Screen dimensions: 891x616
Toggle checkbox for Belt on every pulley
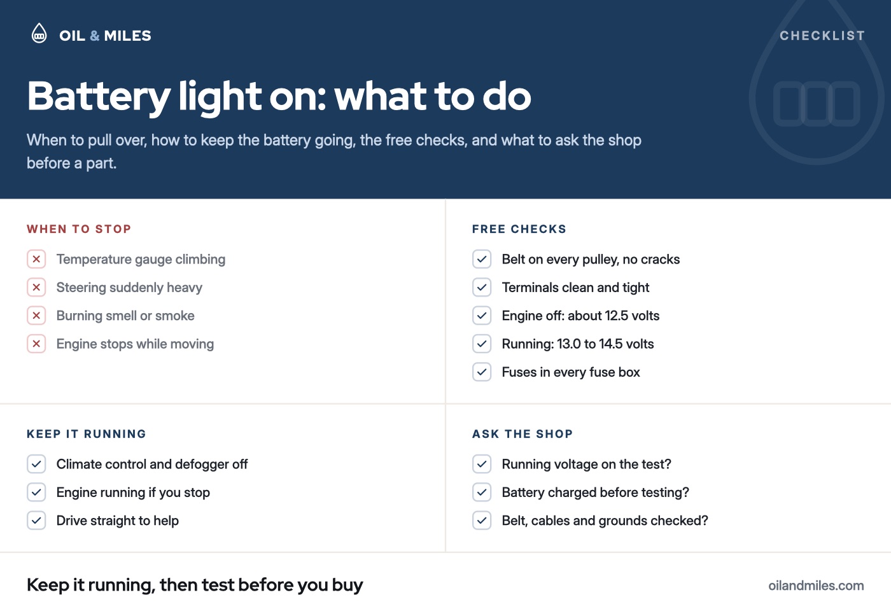[x=482, y=259]
